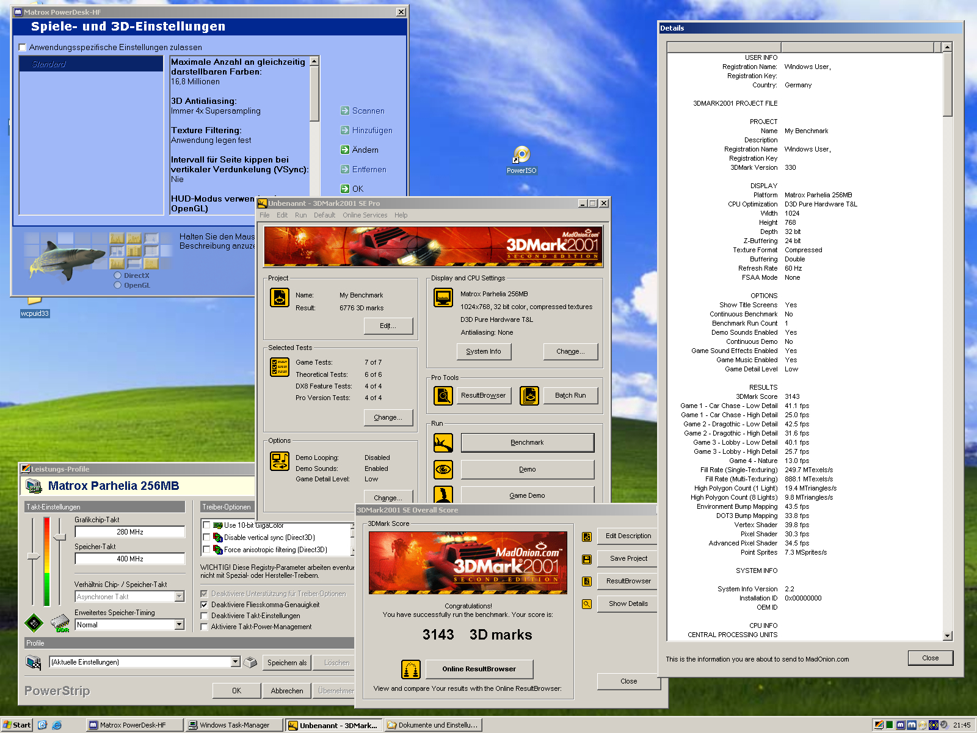Adjust the Grafikchip-Takt slider handle
The width and height of the screenshot is (977, 733).
pos(34,556)
